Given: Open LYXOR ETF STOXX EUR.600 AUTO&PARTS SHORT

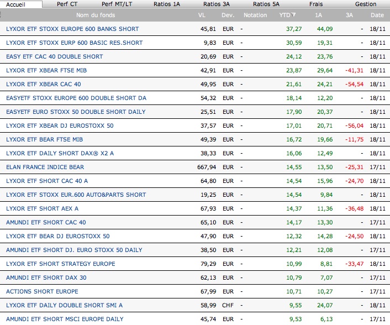Looking at the screenshot, I should pos(76,195).
